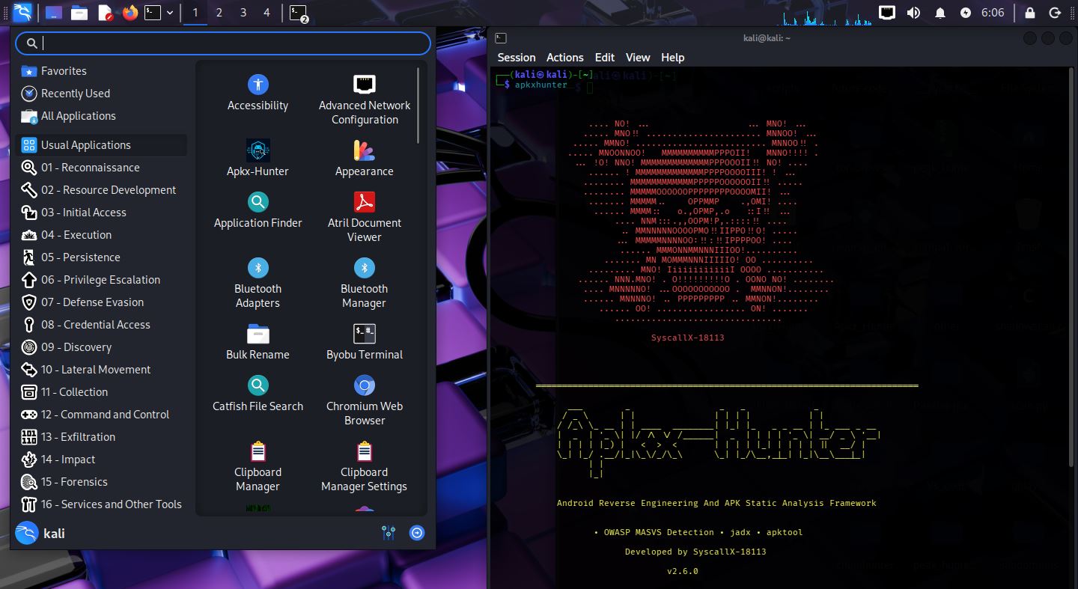The height and width of the screenshot is (589, 1078).
Task: Open the Accessibility application
Action: click(x=258, y=94)
